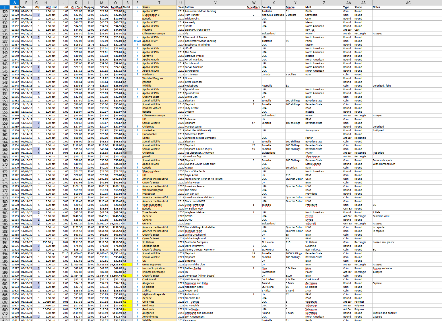Select the column AC header
The width and height of the screenshot is (442, 321).
pyautogui.click(x=408, y=3)
